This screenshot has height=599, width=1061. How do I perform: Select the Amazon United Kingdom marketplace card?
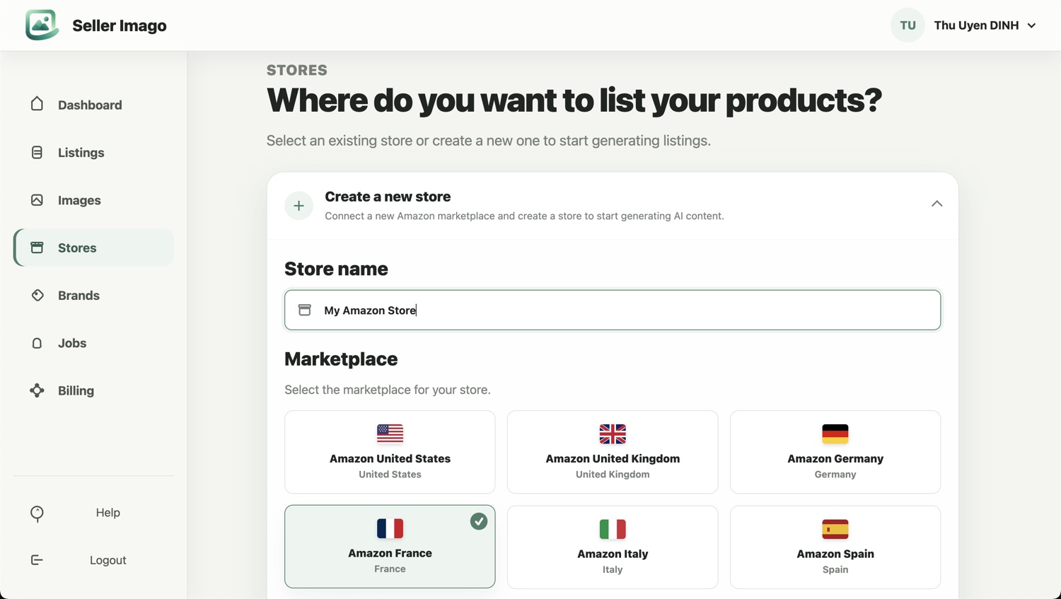pyautogui.click(x=613, y=452)
